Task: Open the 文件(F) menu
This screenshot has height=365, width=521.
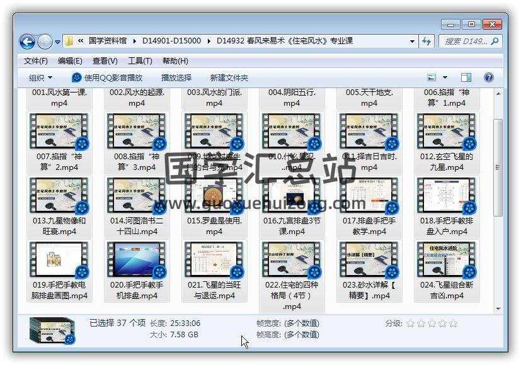Action: [35, 61]
